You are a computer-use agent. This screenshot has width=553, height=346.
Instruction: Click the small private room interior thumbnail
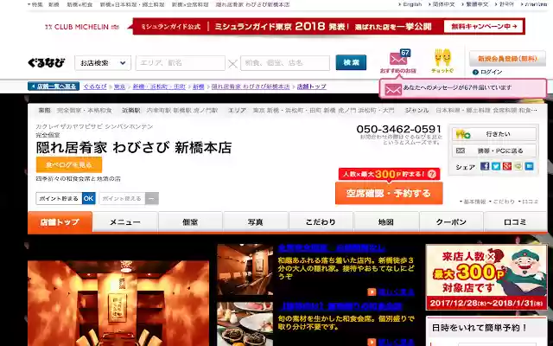click(x=245, y=269)
